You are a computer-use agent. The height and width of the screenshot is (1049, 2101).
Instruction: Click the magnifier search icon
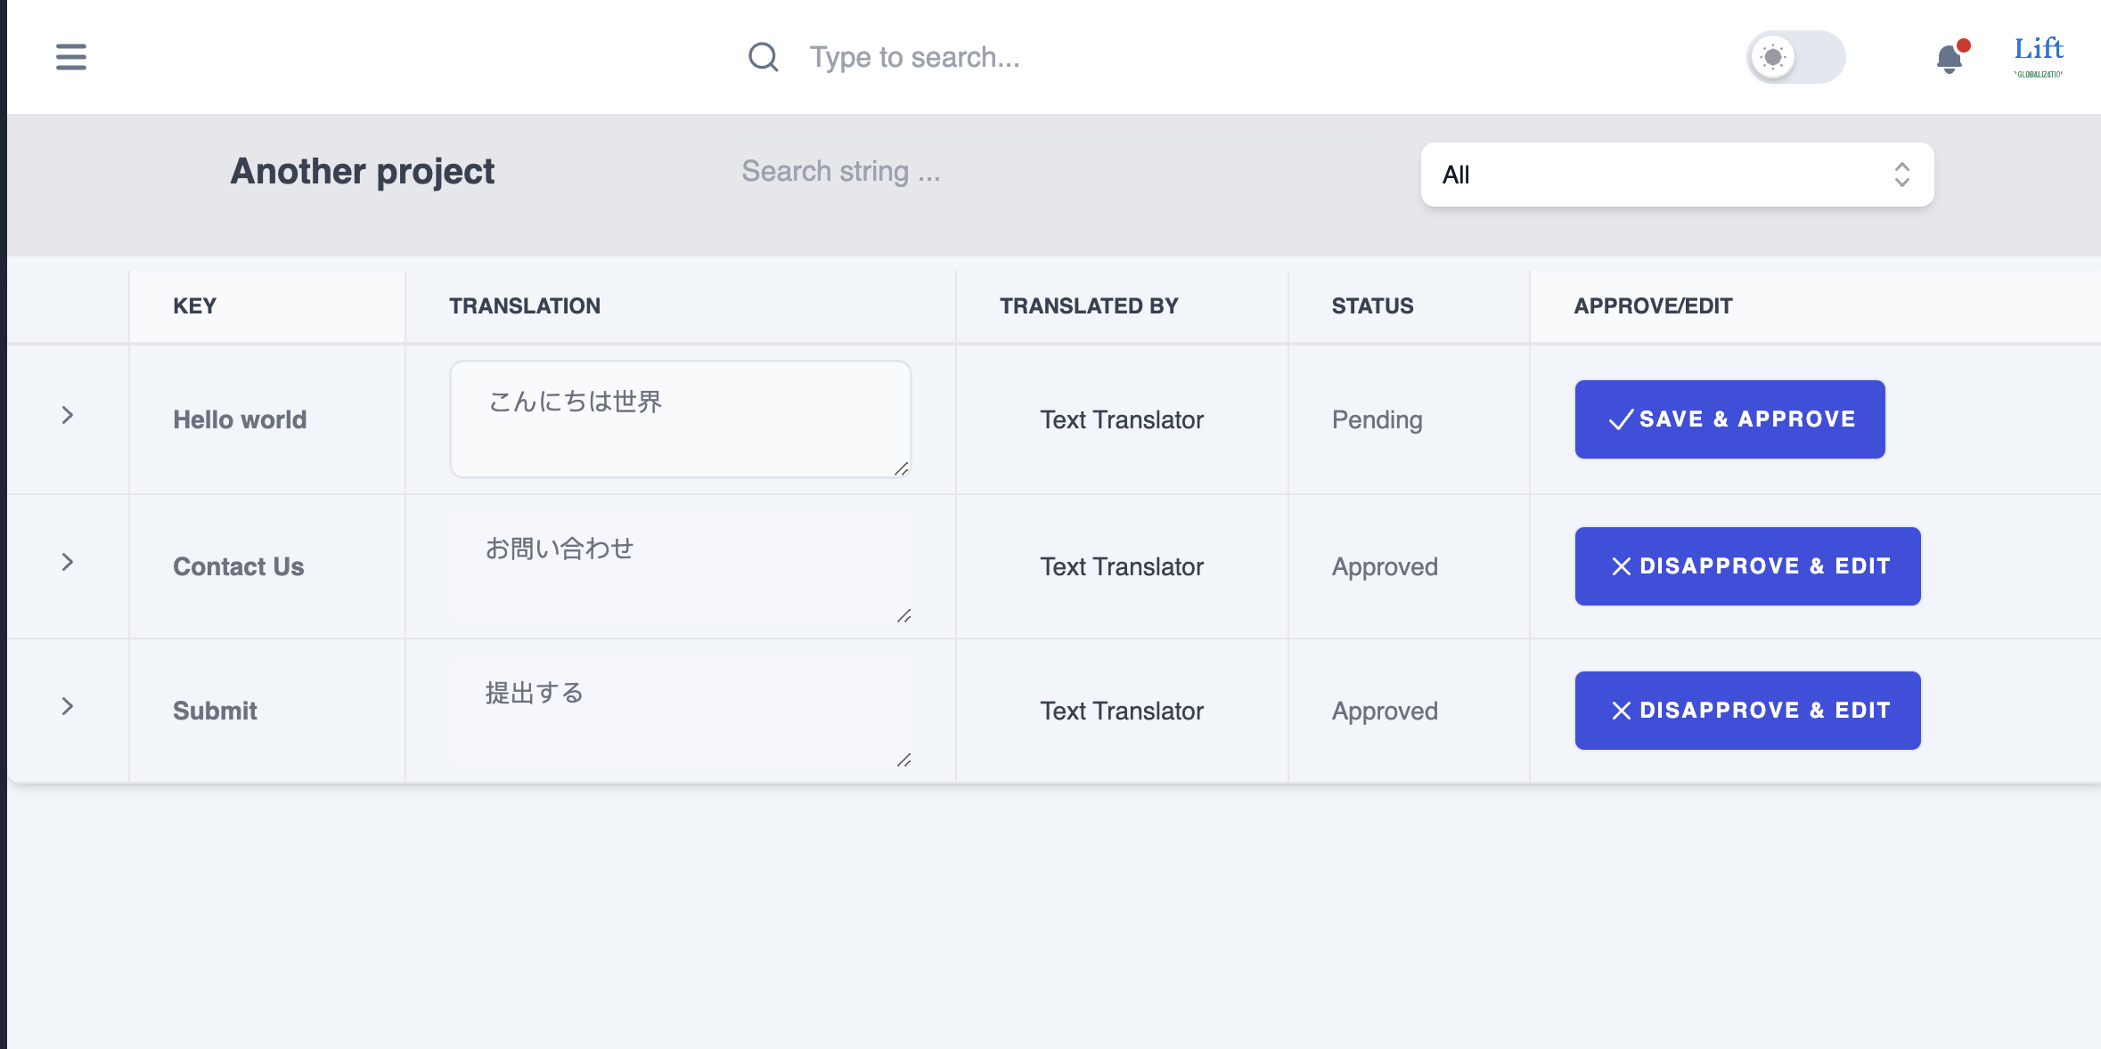(763, 57)
